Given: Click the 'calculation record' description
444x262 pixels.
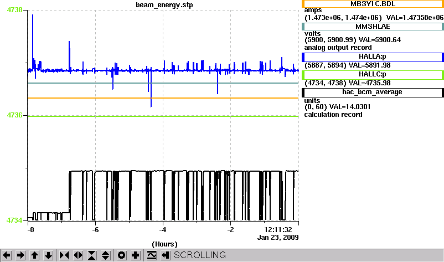Looking at the screenshot, I should tap(333, 115).
